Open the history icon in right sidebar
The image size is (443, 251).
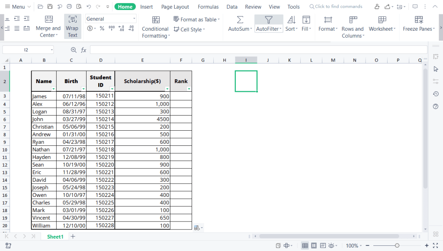tap(436, 94)
